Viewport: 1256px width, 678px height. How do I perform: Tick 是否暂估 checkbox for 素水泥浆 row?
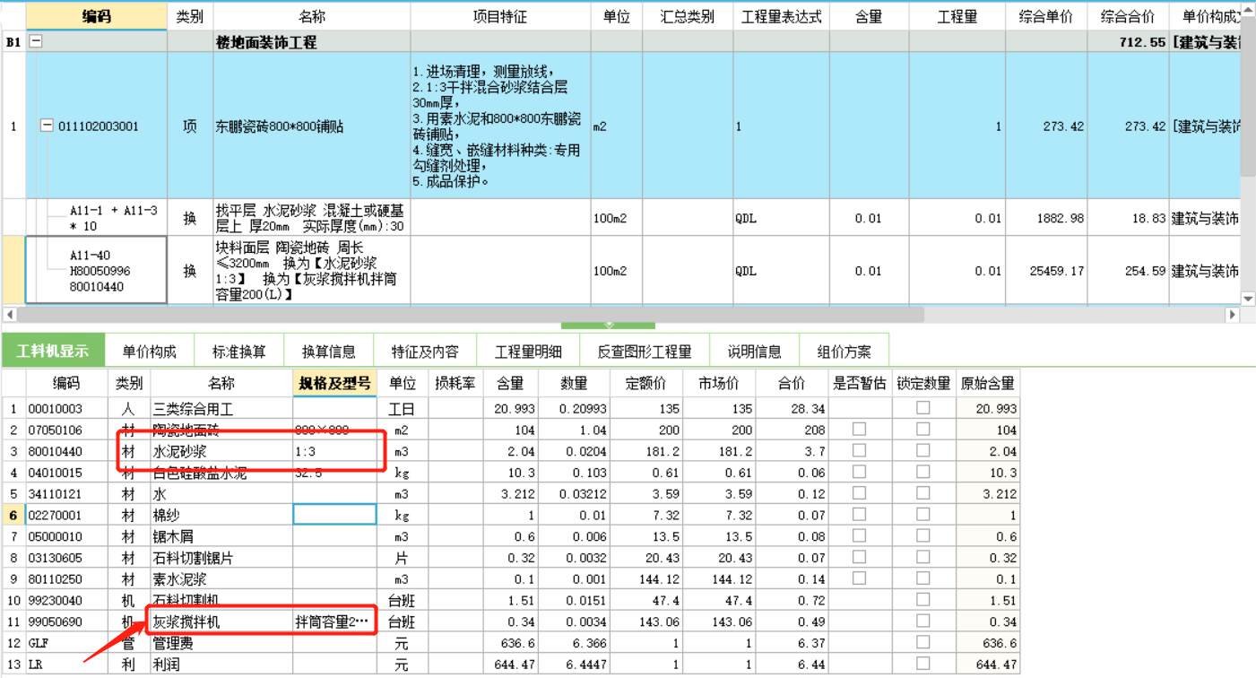point(859,578)
